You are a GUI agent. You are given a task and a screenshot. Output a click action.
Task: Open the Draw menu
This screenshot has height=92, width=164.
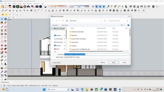pos(19,4)
